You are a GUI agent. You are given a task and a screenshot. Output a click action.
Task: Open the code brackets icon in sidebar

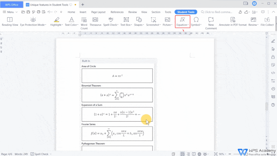273,73
